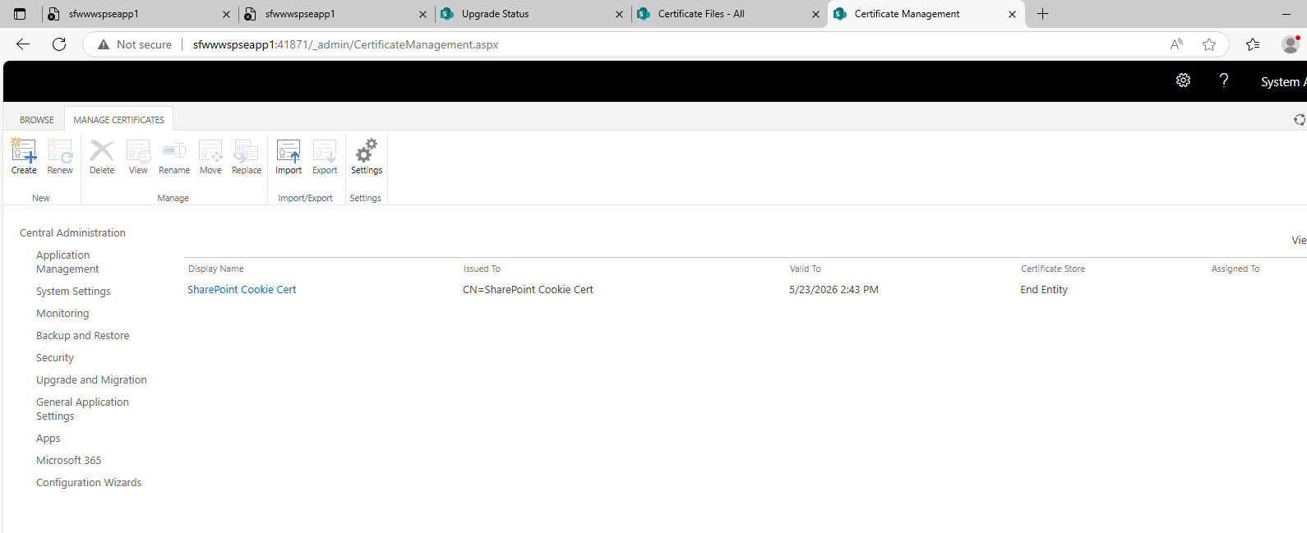Click the focus on content icon at ribbon right

[x=1300, y=120]
